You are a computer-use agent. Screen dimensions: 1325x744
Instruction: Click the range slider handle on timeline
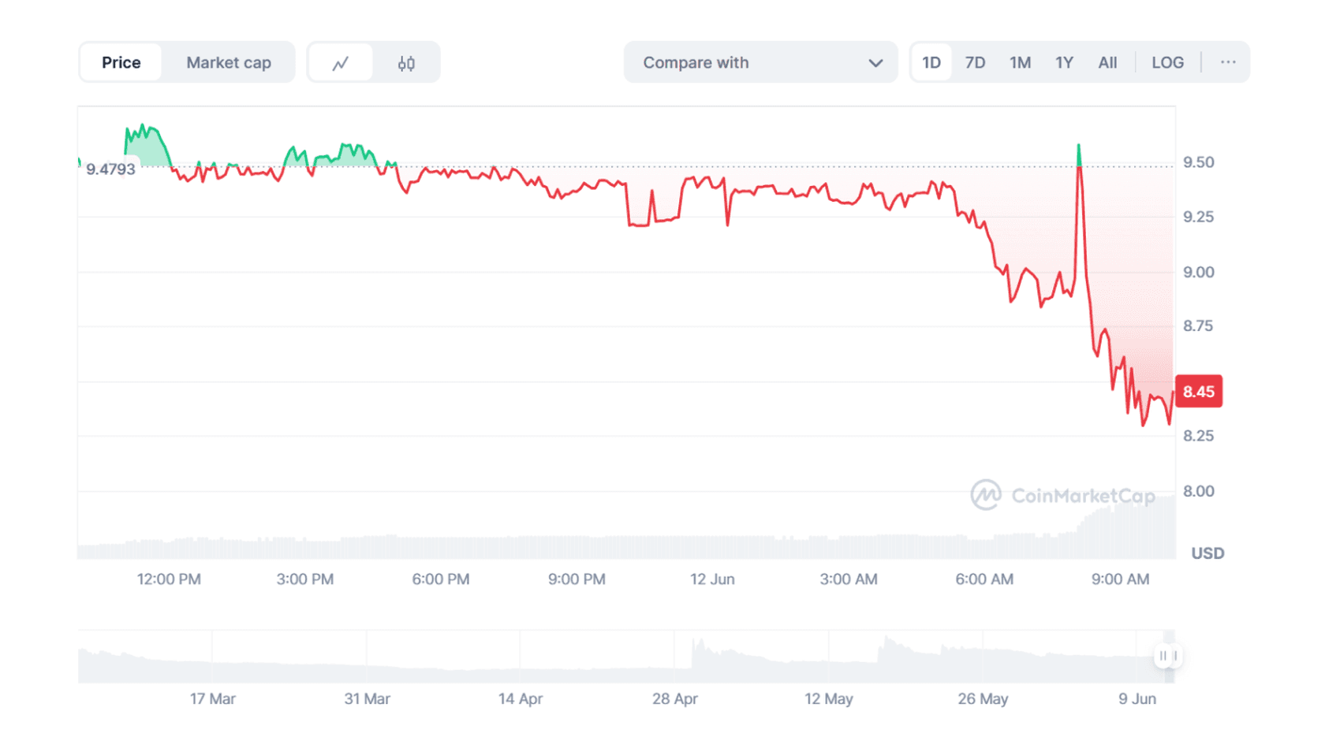point(1168,656)
